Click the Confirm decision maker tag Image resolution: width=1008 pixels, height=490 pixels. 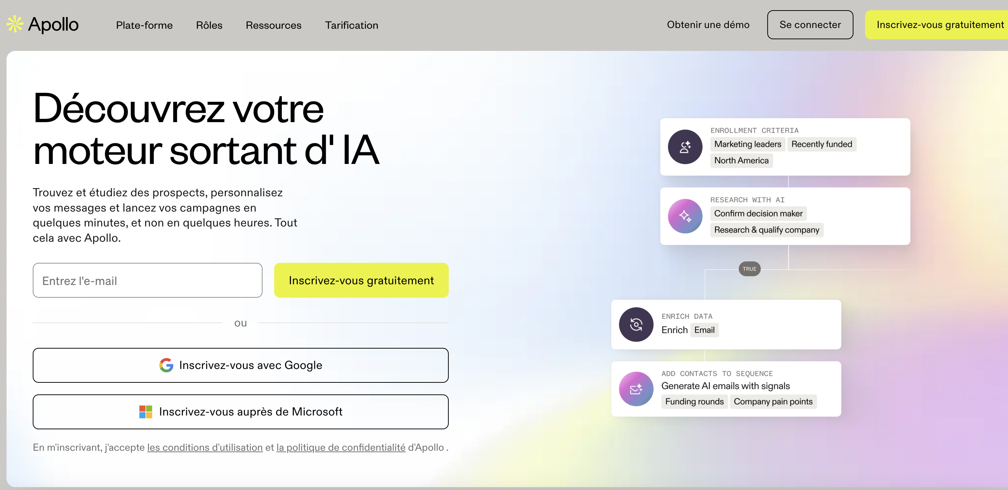[x=758, y=213]
